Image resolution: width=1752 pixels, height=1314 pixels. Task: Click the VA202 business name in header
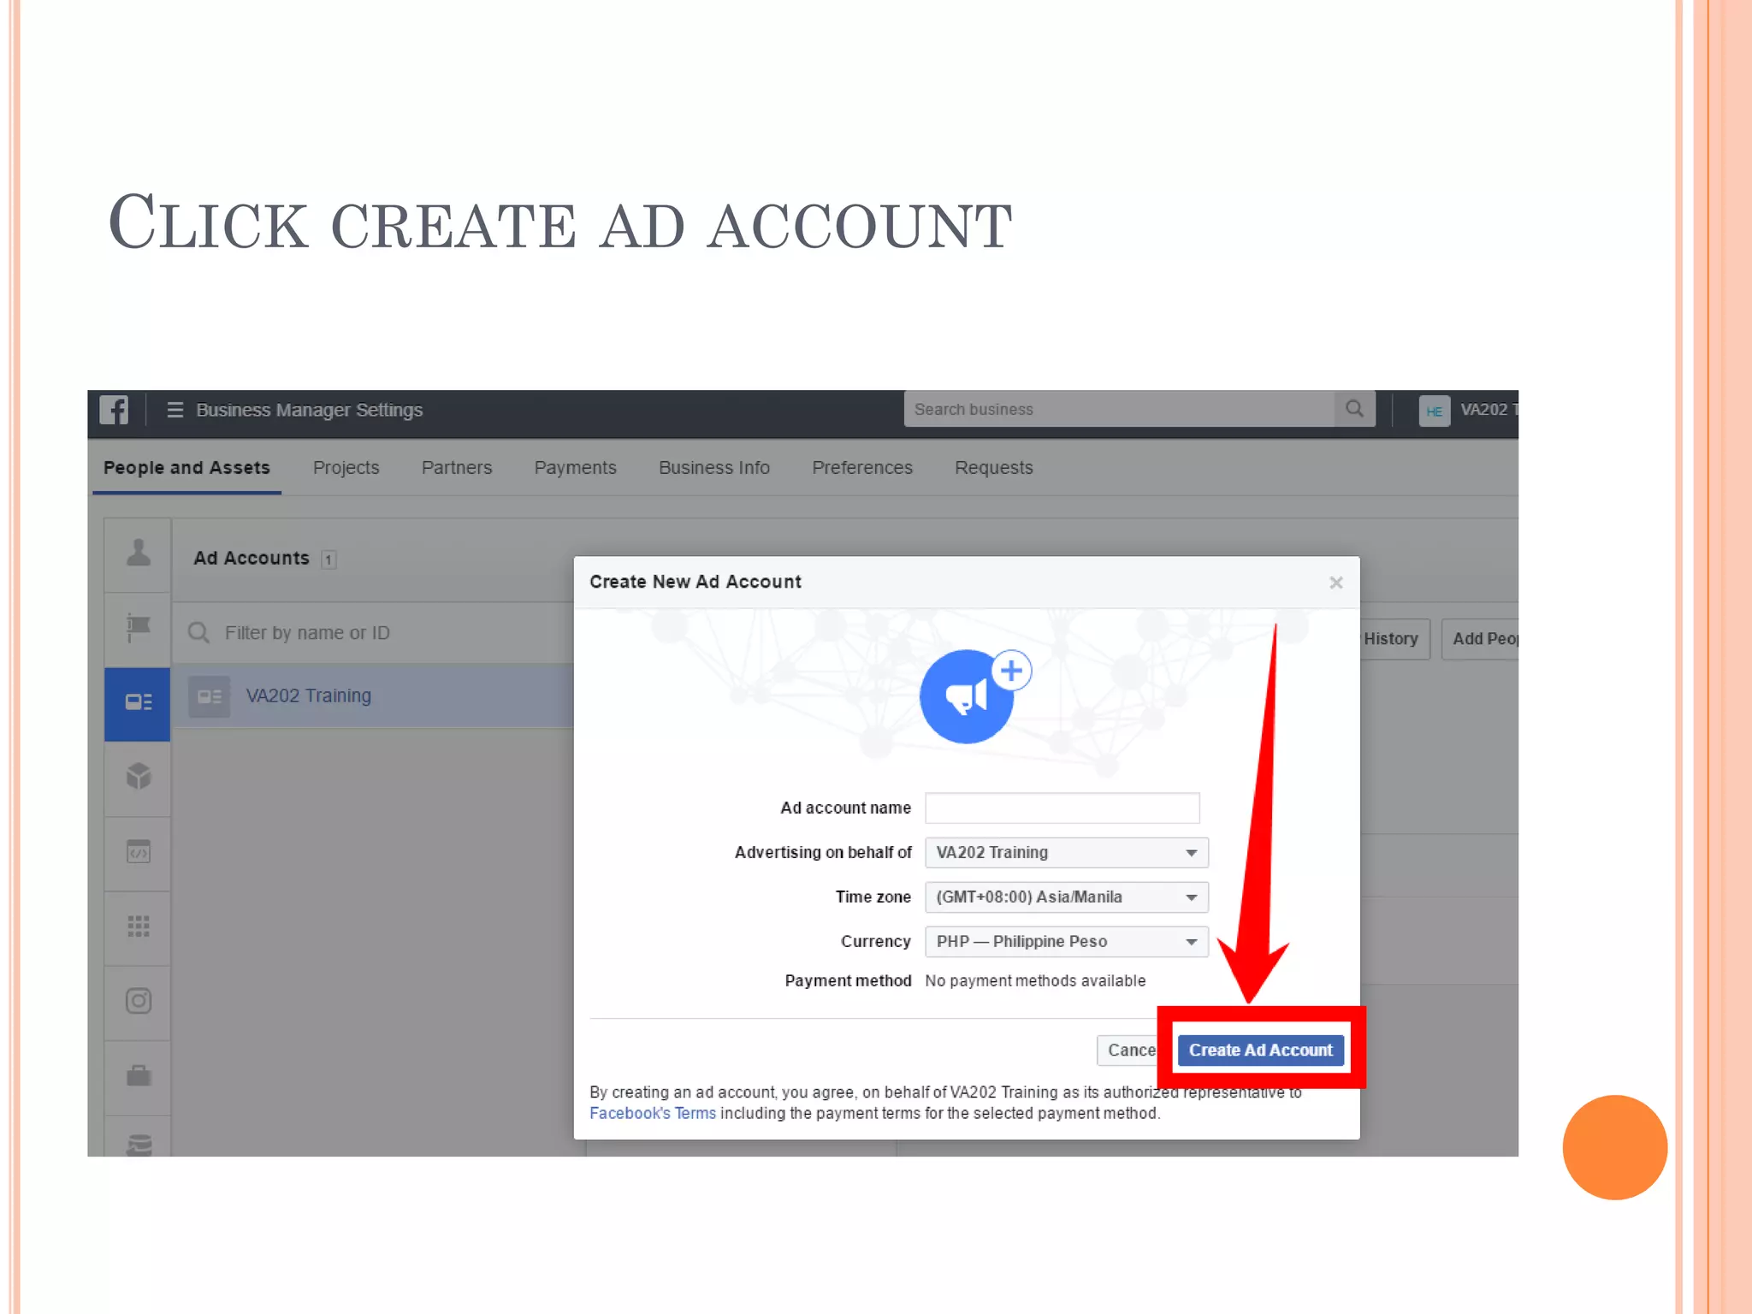pos(1489,410)
